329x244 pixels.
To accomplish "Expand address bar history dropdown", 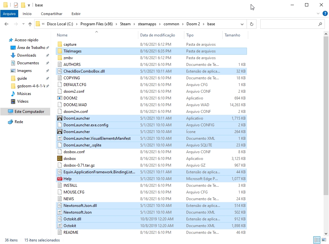I will tap(242, 24).
